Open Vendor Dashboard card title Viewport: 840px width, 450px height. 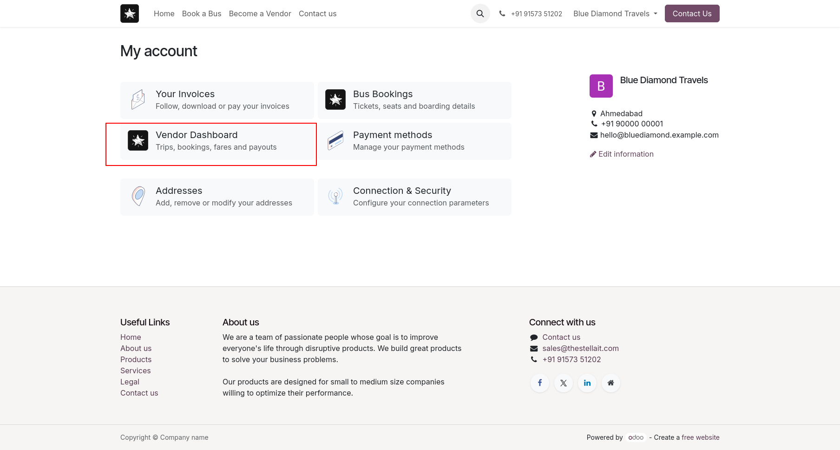coord(197,135)
